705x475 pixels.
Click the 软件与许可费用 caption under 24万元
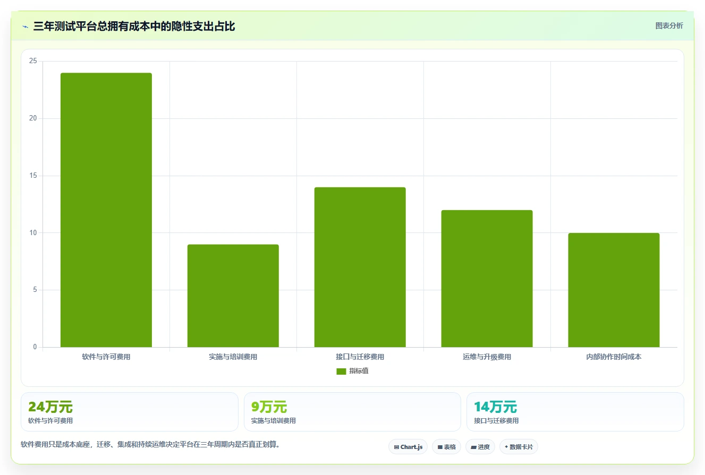(50, 421)
